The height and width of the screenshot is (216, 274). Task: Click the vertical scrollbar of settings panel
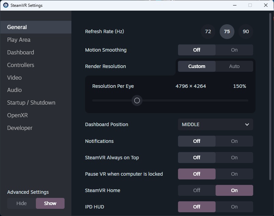[270, 97]
